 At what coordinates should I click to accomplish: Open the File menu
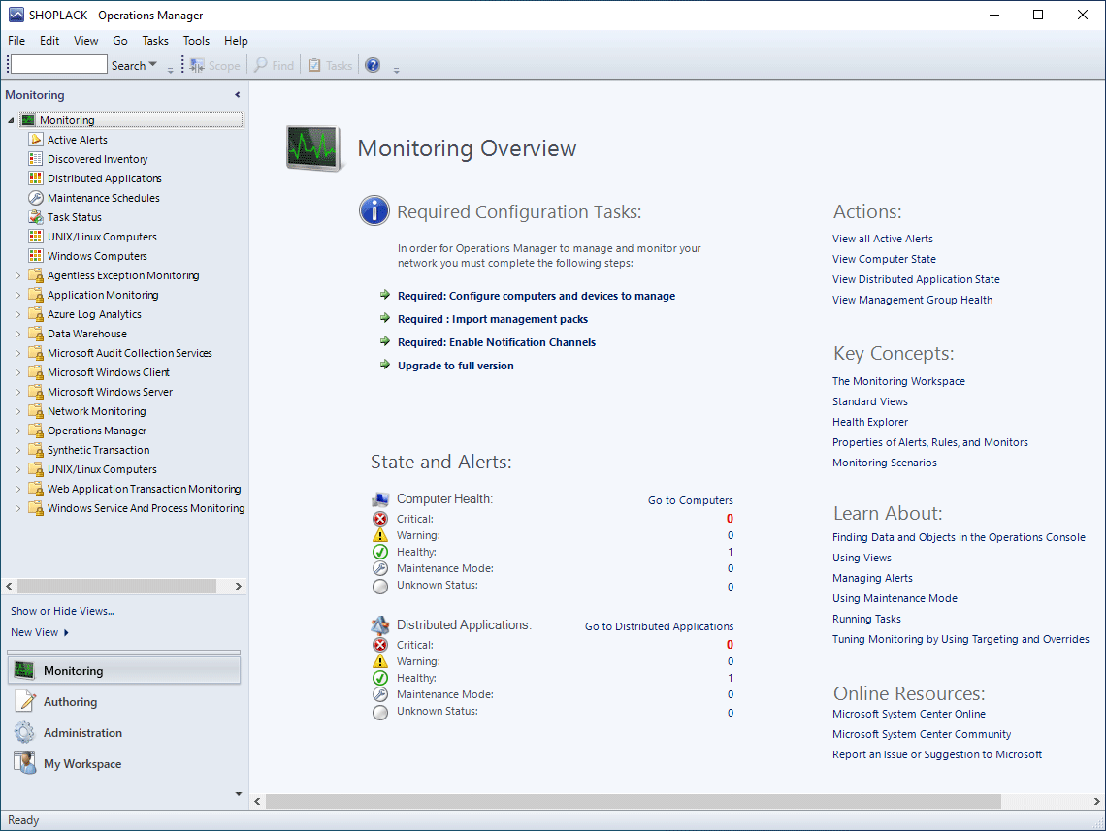(16, 41)
